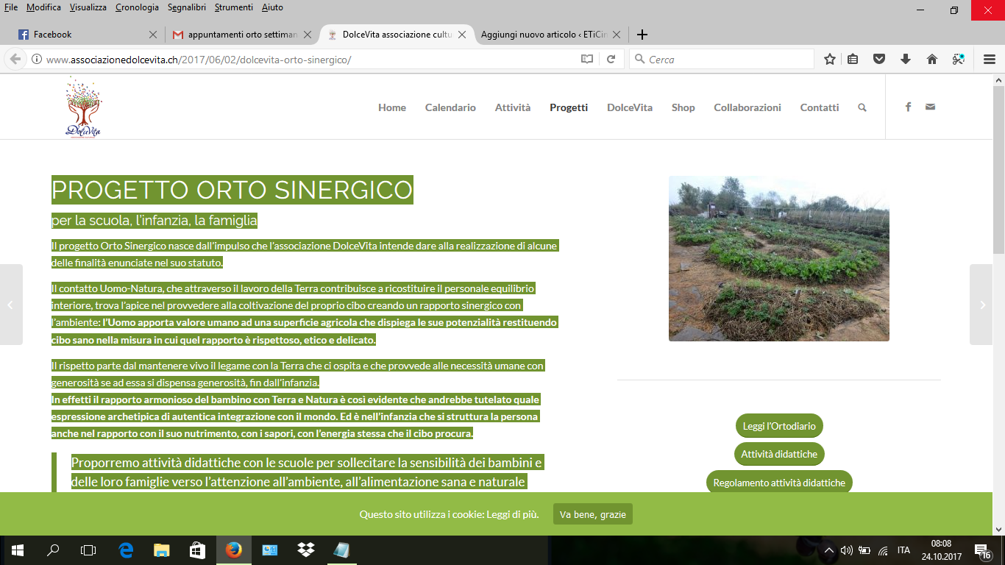Open the downloads arrow icon
1005x565 pixels.
pos(906,60)
